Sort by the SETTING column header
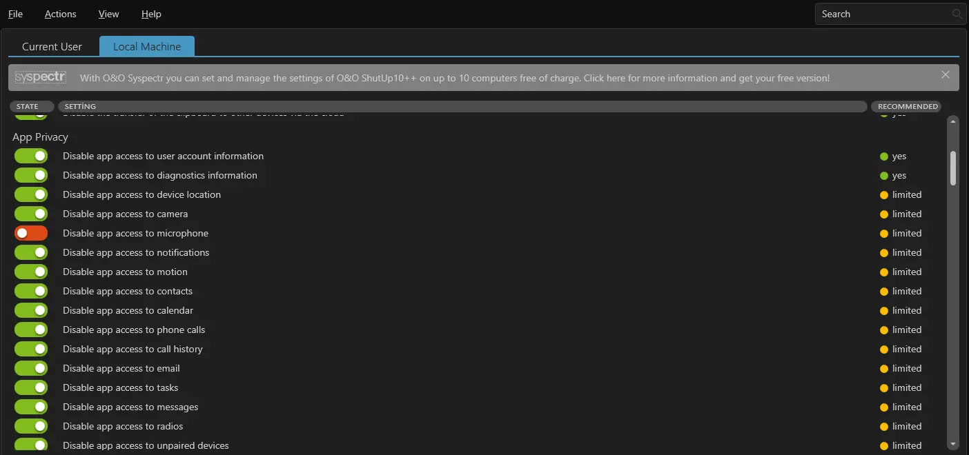The height and width of the screenshot is (455, 969). 462,106
